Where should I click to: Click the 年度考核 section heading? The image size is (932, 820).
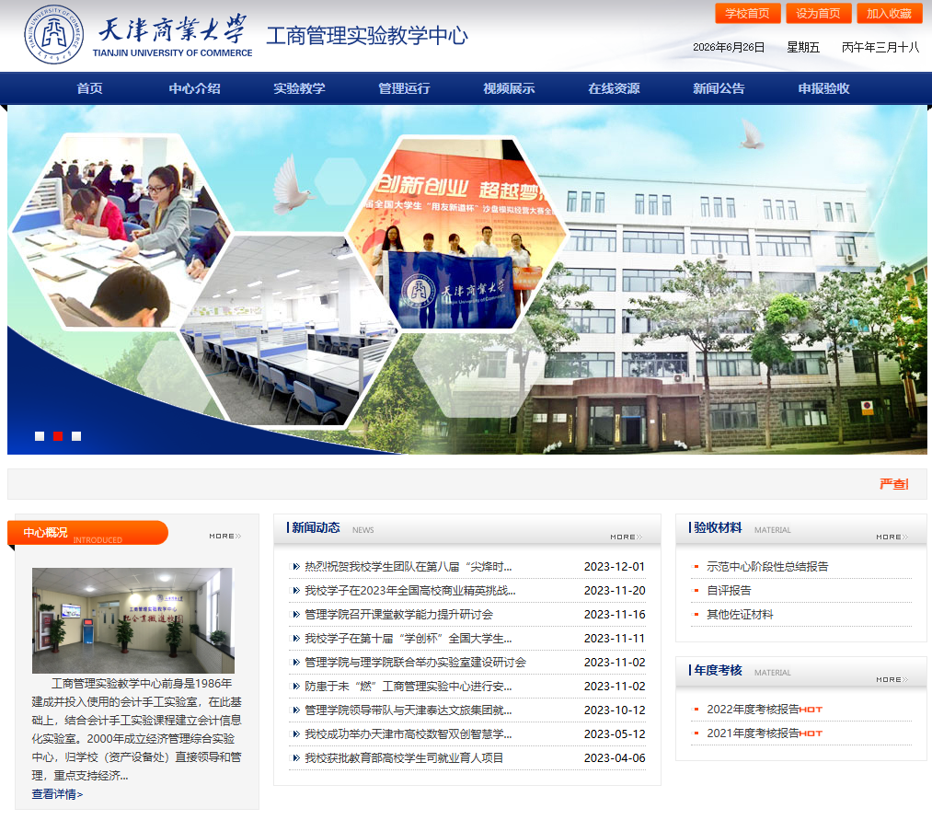tap(718, 670)
